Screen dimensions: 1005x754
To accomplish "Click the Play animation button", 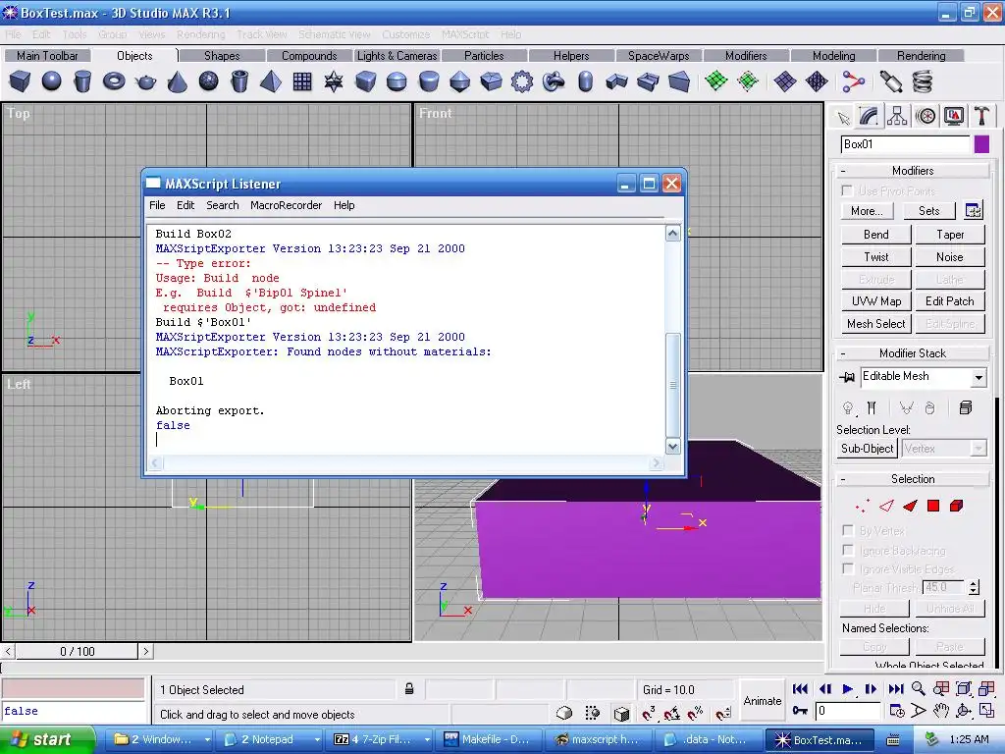I will (x=847, y=688).
